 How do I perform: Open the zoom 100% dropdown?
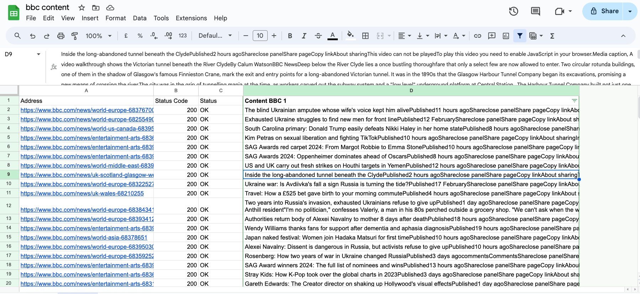pos(99,36)
